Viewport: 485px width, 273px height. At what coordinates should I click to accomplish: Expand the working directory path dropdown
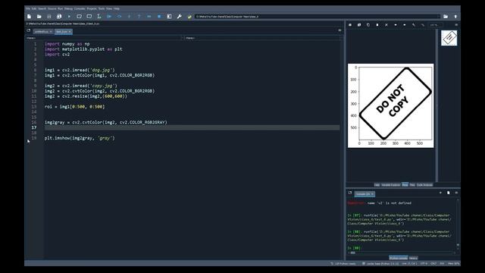pyautogui.click(x=439, y=17)
